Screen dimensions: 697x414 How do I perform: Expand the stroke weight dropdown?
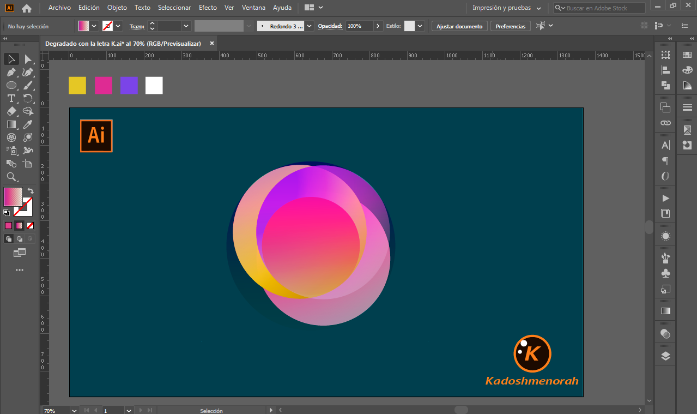pyautogui.click(x=186, y=26)
